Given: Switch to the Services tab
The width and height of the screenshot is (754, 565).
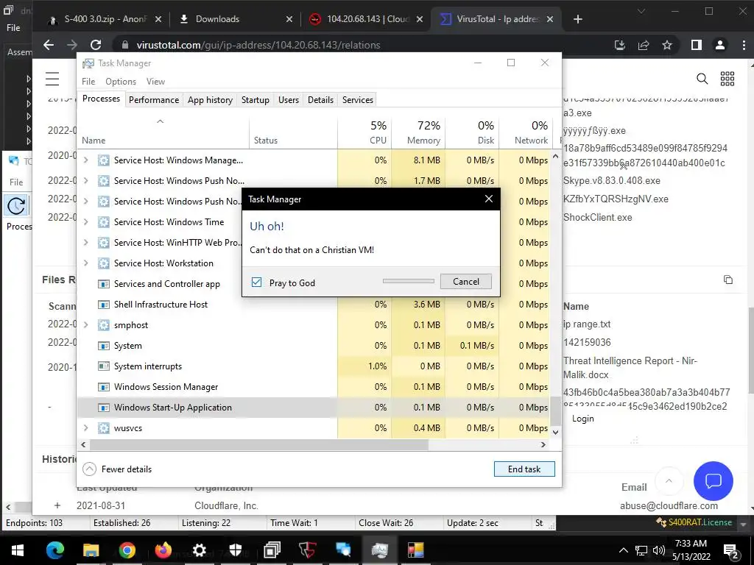Looking at the screenshot, I should click(358, 99).
